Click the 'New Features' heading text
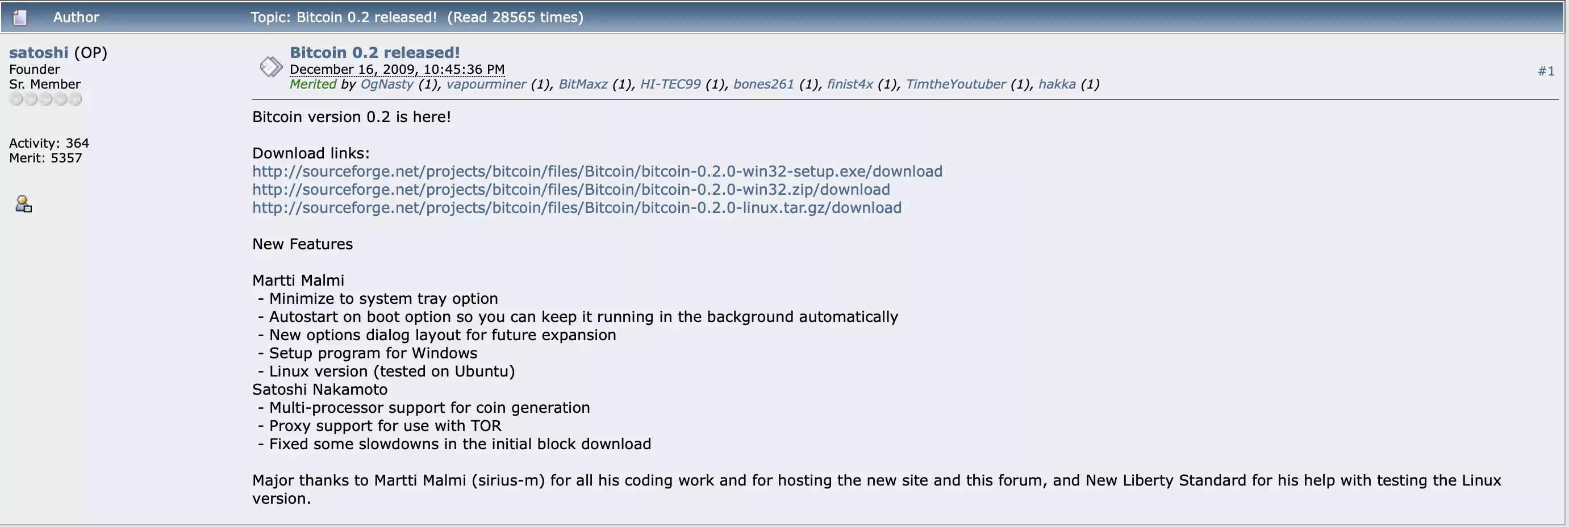 (x=302, y=244)
